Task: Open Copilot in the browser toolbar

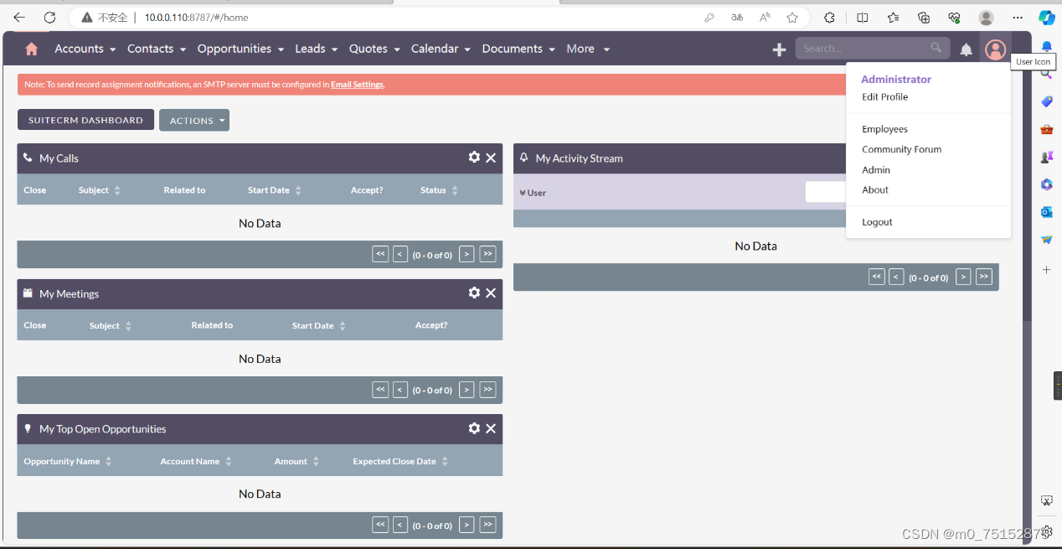Action: point(1046,17)
